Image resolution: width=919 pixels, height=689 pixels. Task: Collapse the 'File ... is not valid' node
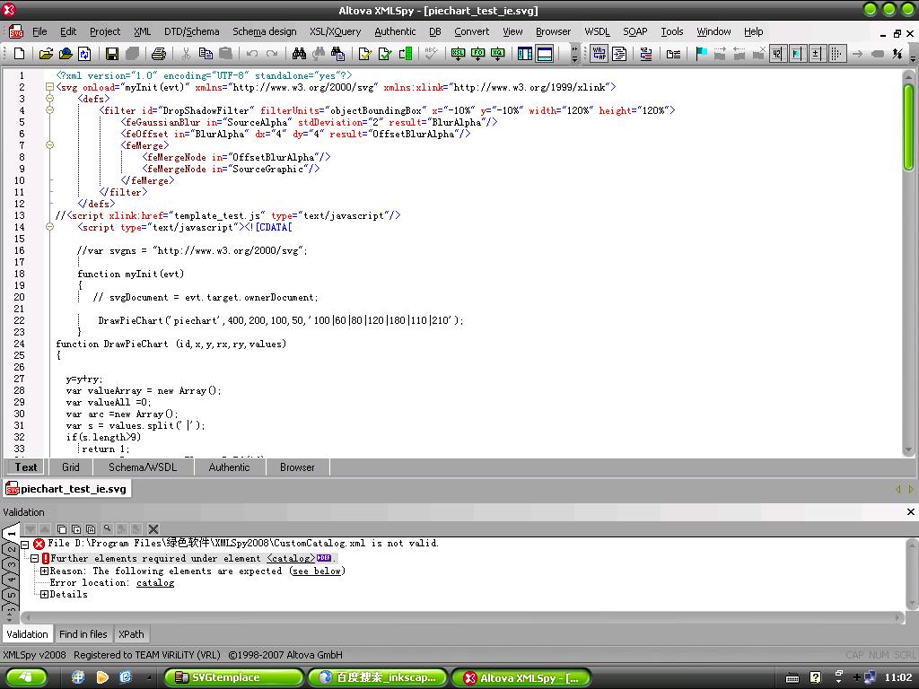click(x=24, y=545)
